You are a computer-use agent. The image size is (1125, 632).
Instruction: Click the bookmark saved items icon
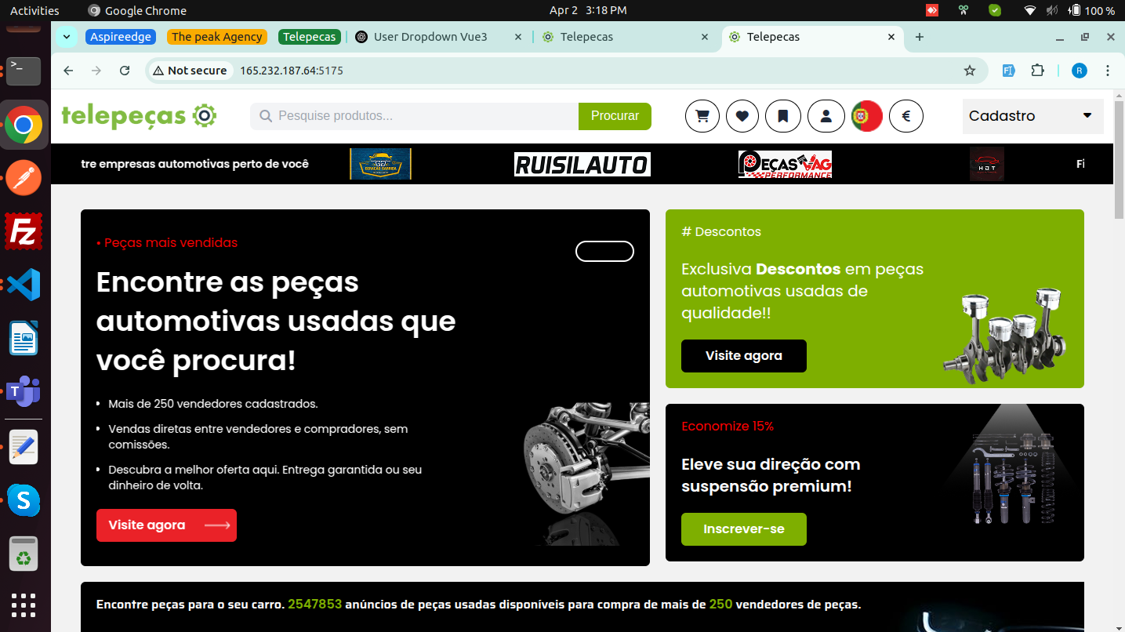click(782, 116)
